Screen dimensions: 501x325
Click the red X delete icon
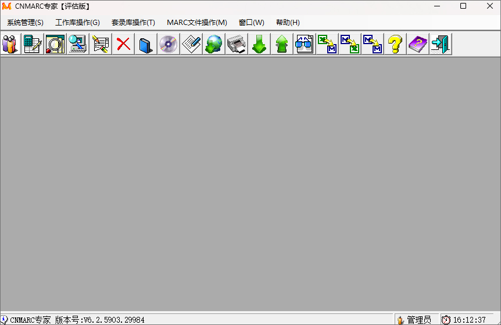click(x=123, y=44)
